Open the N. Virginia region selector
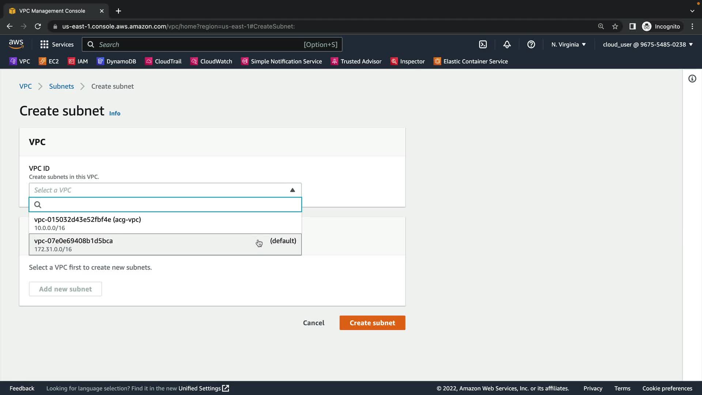Image resolution: width=702 pixels, height=395 pixels. (x=568, y=45)
